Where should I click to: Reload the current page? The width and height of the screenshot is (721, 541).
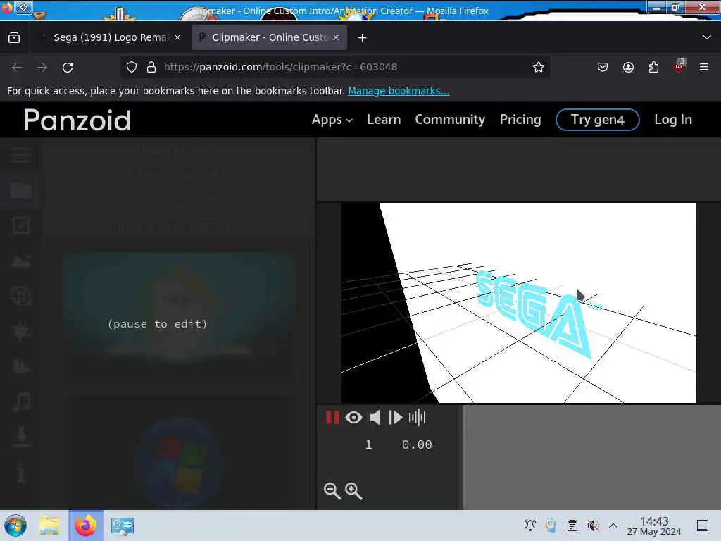[x=68, y=67]
